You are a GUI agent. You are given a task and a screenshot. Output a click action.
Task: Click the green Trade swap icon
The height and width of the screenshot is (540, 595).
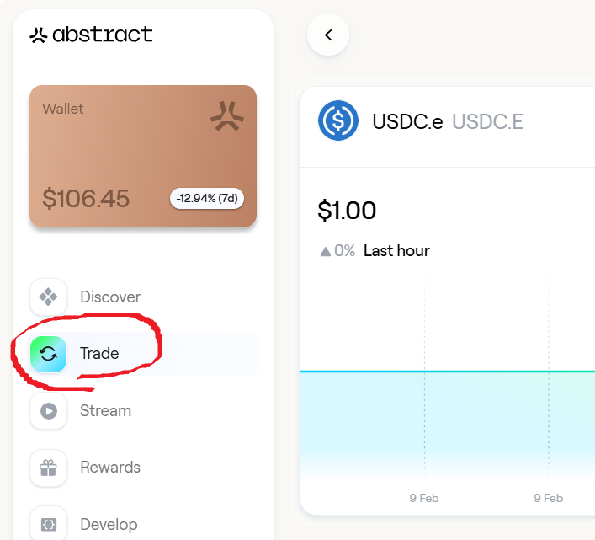pos(49,354)
